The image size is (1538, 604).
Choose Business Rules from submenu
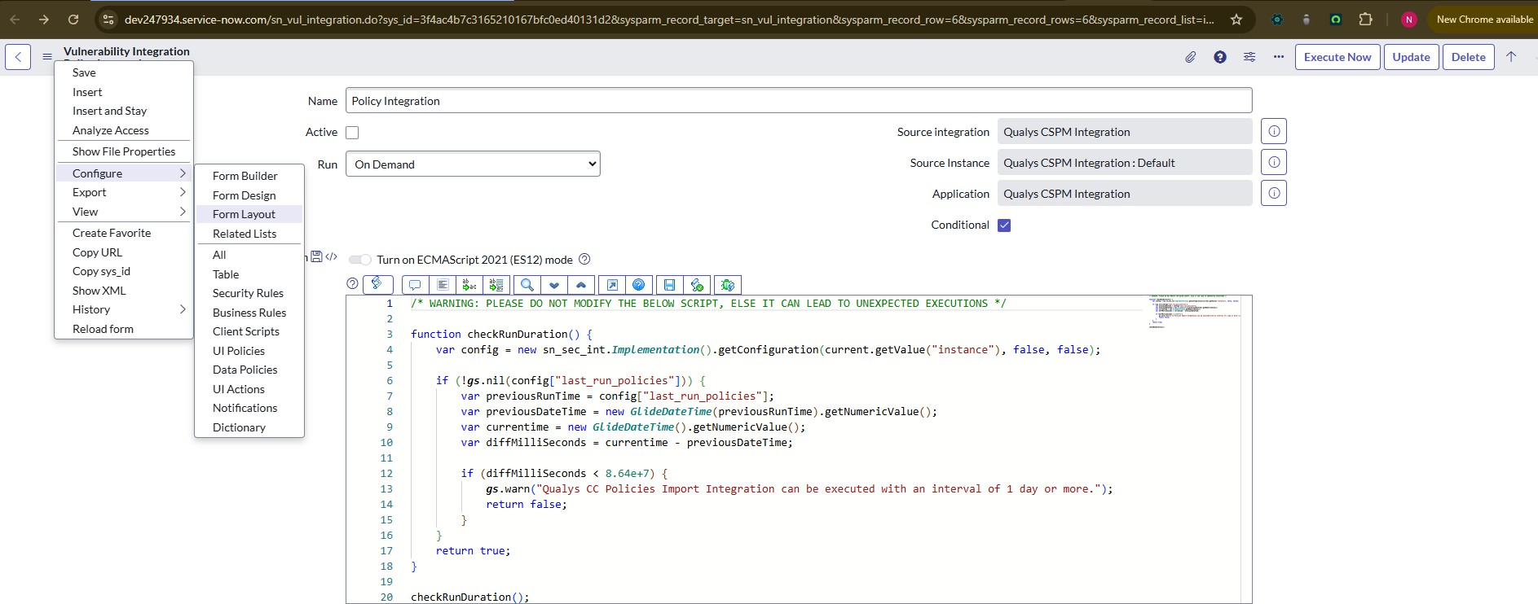[249, 313]
